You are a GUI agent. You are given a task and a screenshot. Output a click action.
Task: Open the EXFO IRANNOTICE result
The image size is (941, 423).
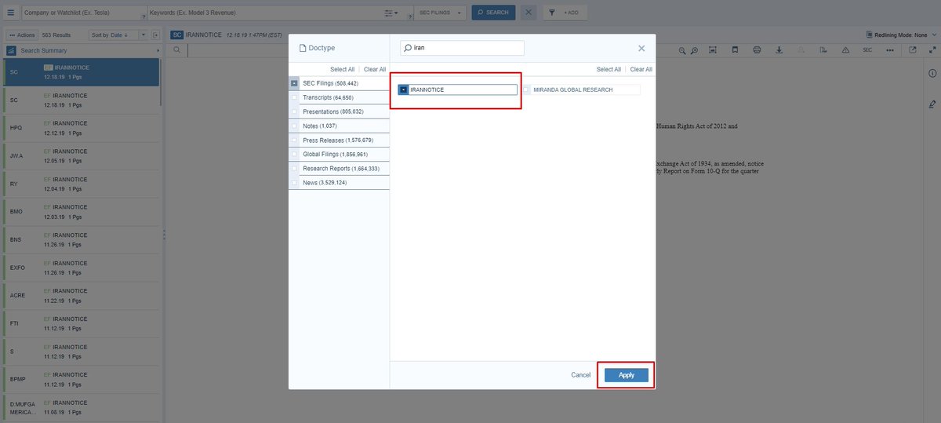(82, 268)
